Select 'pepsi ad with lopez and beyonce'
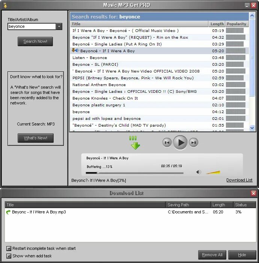Image resolution: width=259 pixels, height=263 pixels. click(x=159, y=119)
